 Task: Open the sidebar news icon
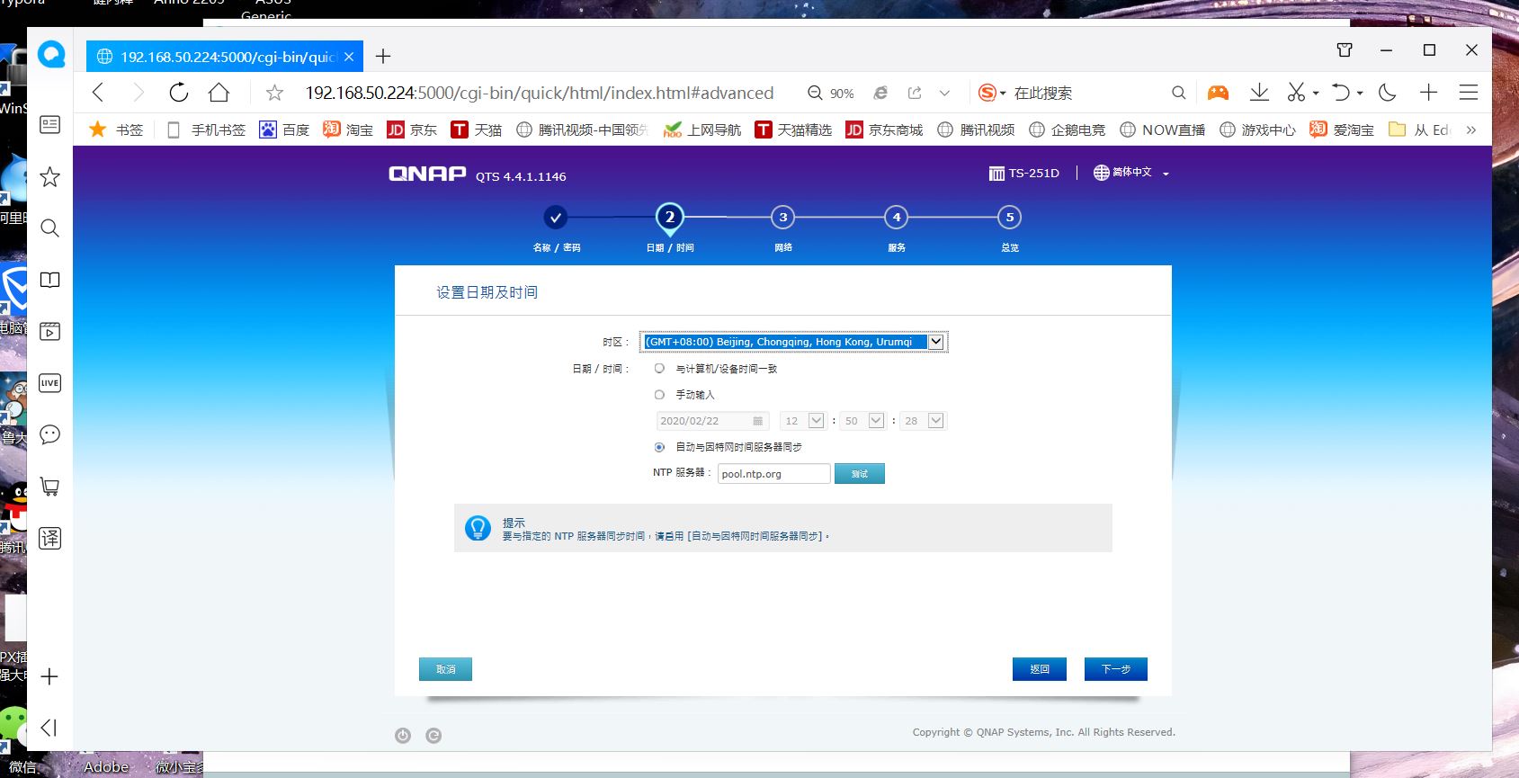[x=50, y=125]
